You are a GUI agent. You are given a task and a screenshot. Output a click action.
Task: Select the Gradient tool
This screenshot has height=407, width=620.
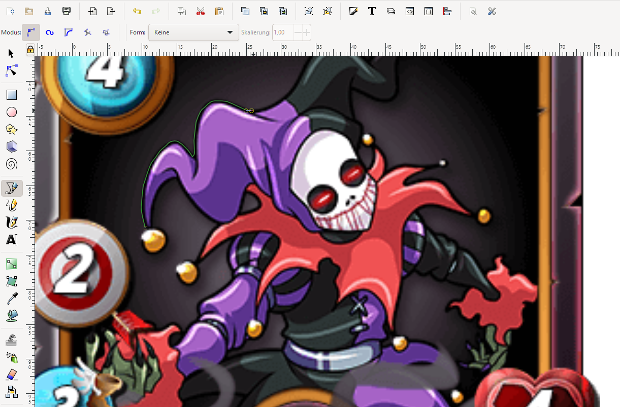click(12, 264)
